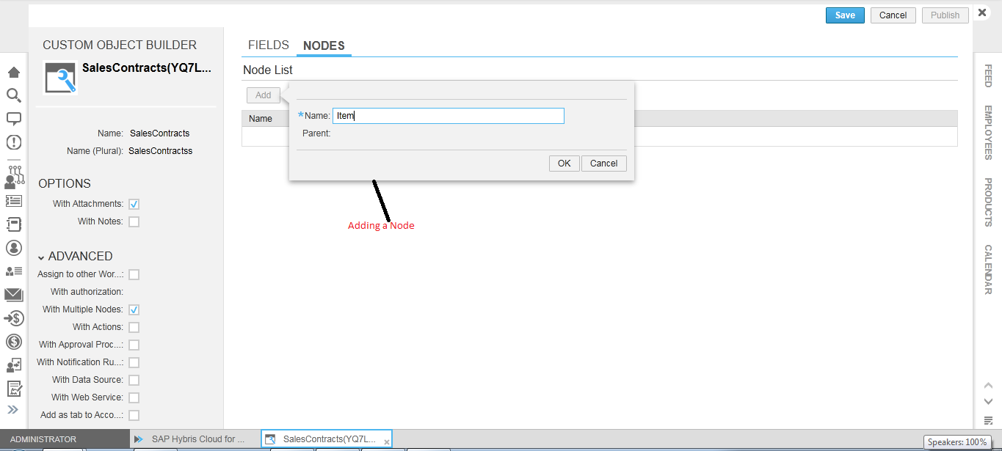The height and width of the screenshot is (451, 1002).
Task: Click the dollar coin icon in sidebar
Action: 13,341
